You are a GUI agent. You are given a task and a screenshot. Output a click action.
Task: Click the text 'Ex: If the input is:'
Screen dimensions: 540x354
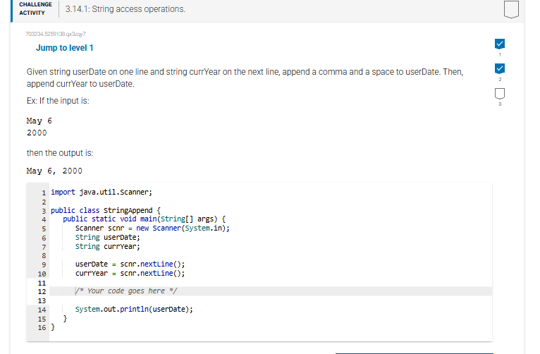point(58,101)
